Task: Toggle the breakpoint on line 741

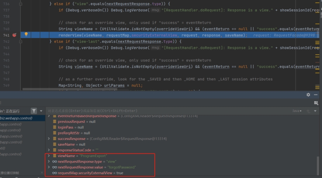Action: pyautogui.click(x=14, y=35)
